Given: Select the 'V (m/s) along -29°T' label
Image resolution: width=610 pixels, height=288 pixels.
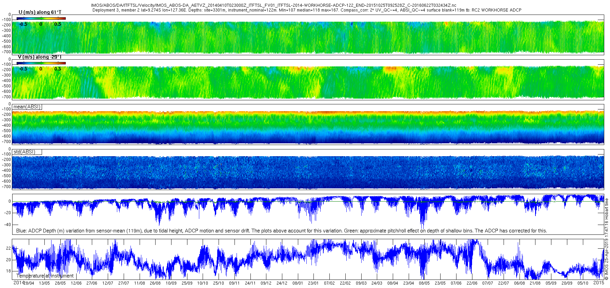Looking at the screenshot, I should click(40, 57).
